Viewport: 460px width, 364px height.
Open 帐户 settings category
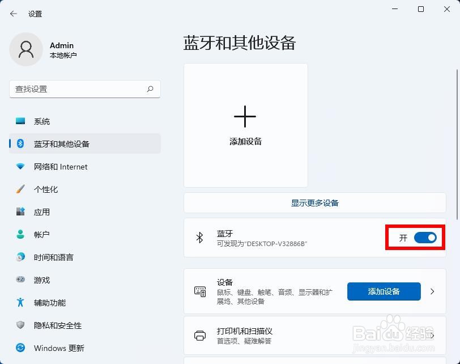click(85, 234)
